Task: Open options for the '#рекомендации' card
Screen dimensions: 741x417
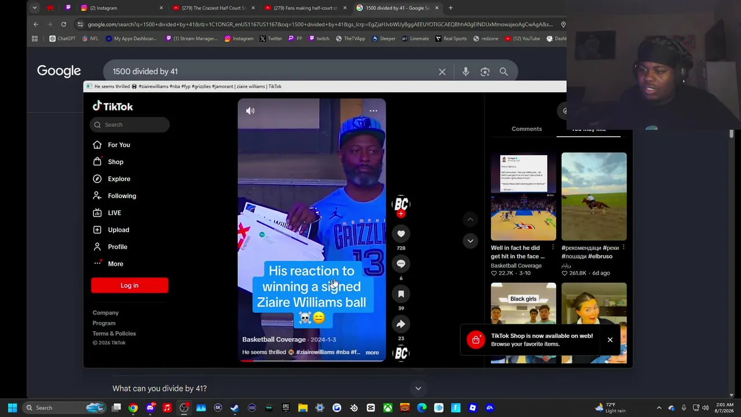Action: tap(623, 248)
